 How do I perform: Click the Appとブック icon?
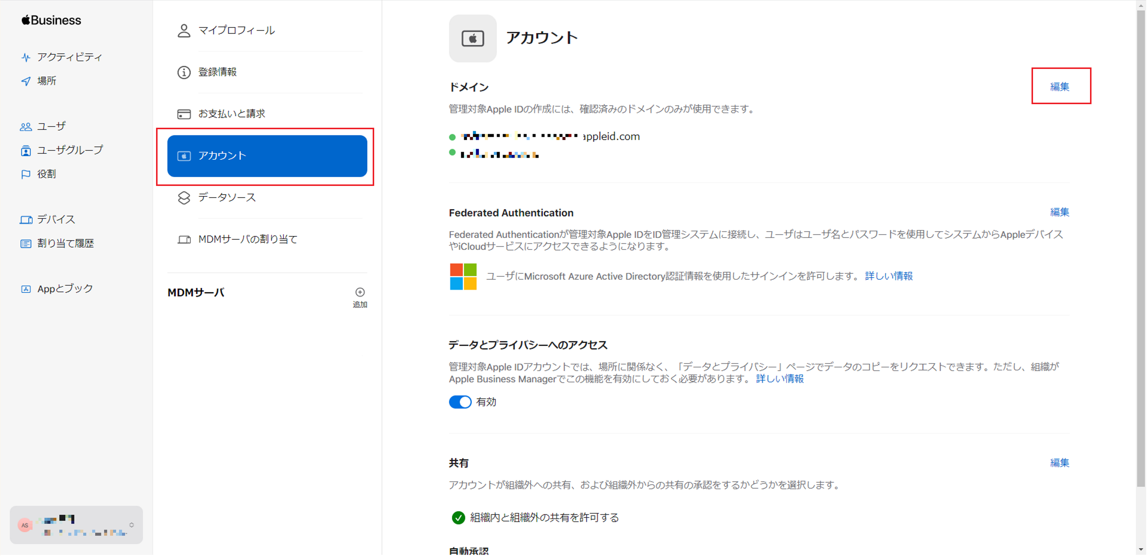pos(26,289)
